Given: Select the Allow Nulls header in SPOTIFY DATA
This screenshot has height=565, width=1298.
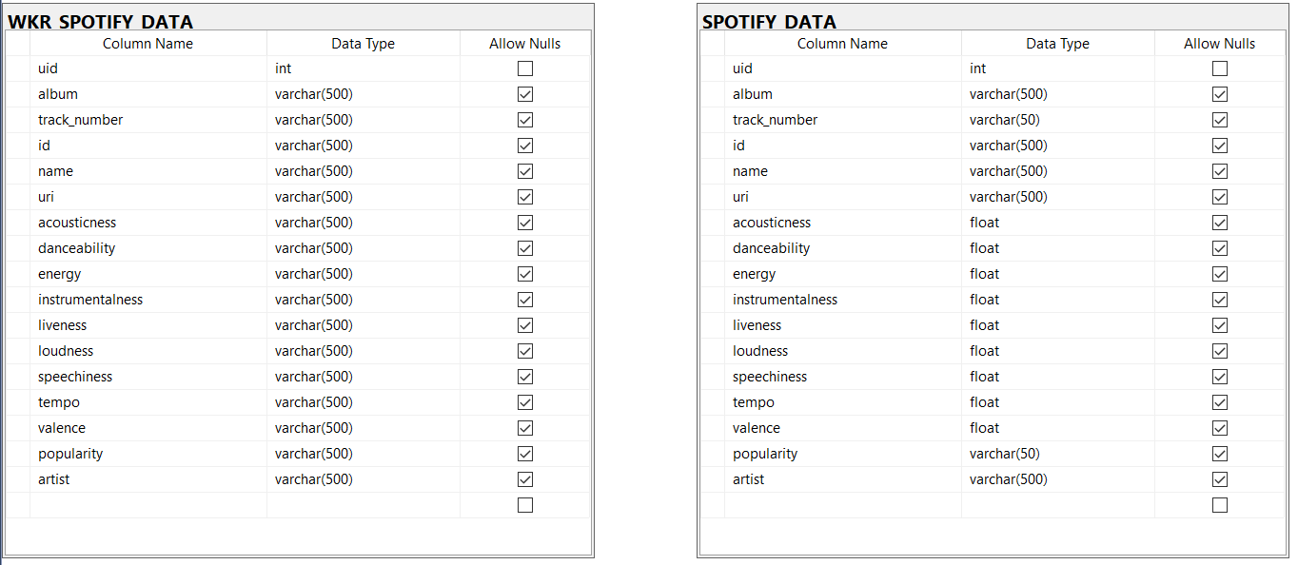Looking at the screenshot, I should click(x=1219, y=43).
